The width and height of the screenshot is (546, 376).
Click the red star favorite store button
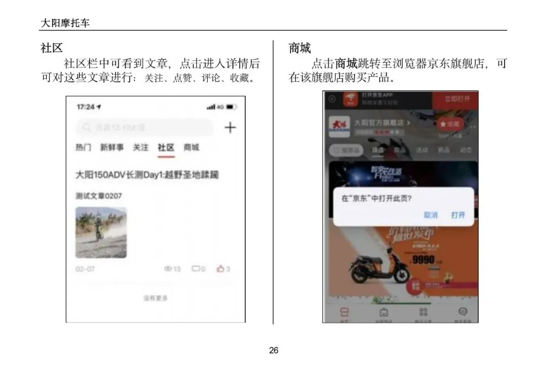pyautogui.click(x=449, y=124)
